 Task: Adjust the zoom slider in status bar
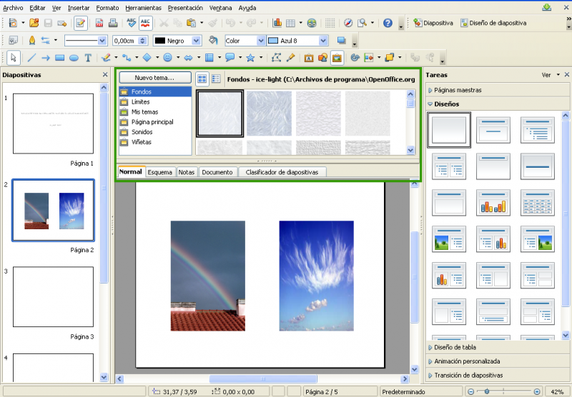click(487, 391)
